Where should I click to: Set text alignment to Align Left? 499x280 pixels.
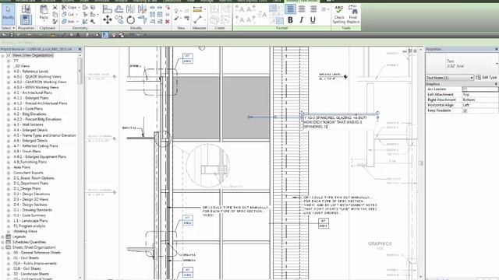point(290,9)
